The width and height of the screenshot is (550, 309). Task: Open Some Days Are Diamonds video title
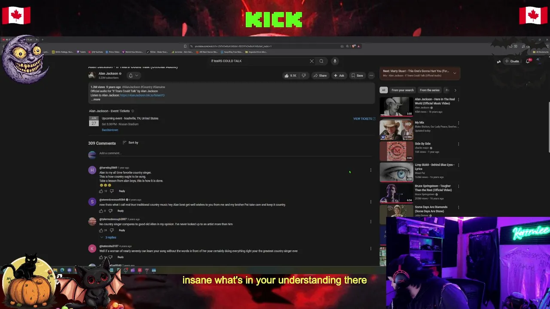point(431,209)
